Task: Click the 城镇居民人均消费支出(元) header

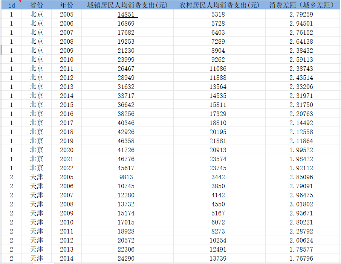Action: 125,5
